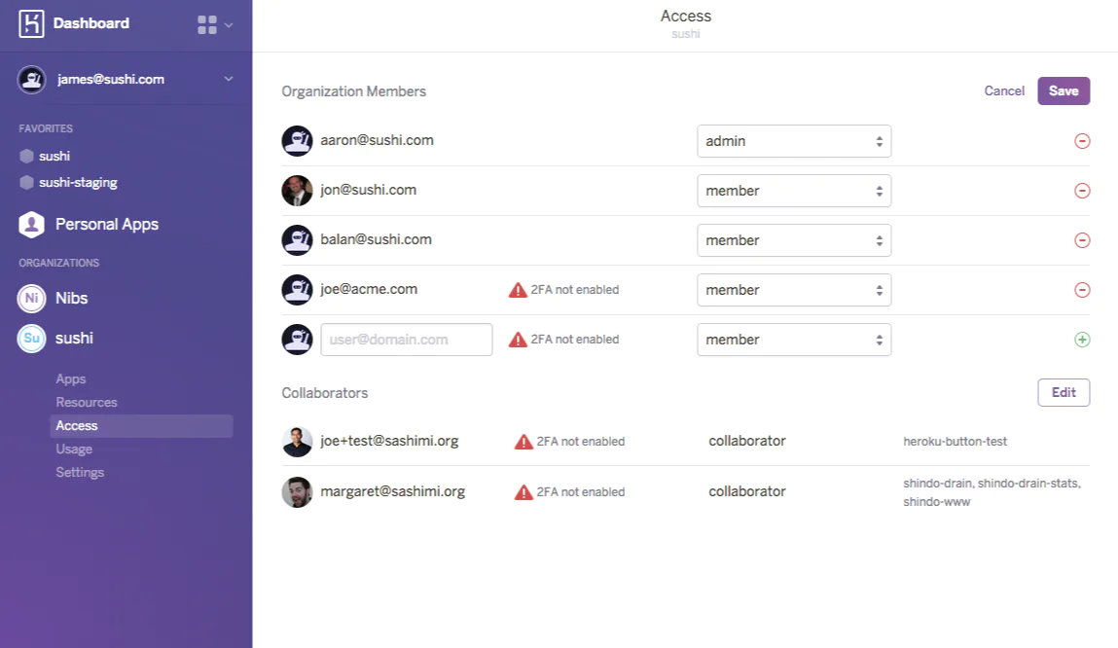Viewport: 1118px width, 648px height.
Task: Edit the collaborators list
Action: coord(1064,393)
